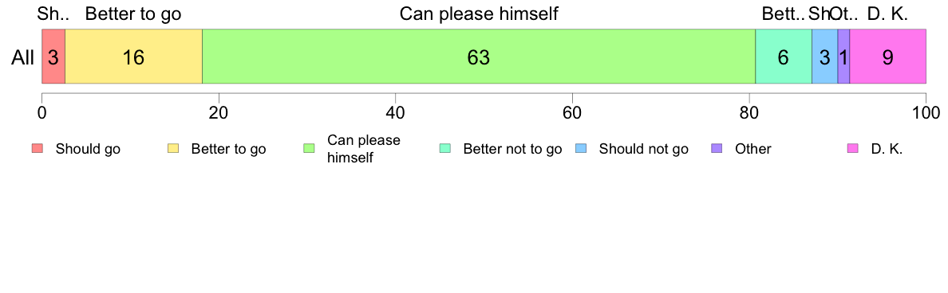Screen dimensions: 948x293
Task: Click the Can please himself heading above bar
Action: (x=479, y=14)
